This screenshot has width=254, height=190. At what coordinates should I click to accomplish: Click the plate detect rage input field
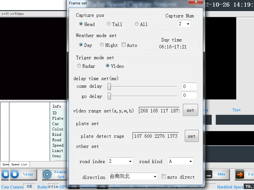[156, 136]
